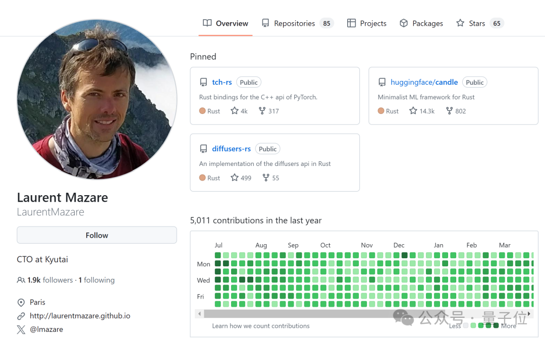Click the repository icon beside diffusers-rs

pos(203,149)
